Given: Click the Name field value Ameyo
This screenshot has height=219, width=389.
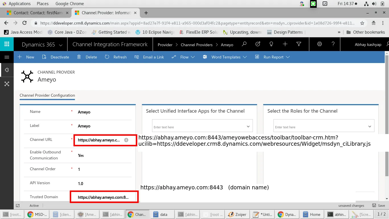Looking at the screenshot, I should 84,112.
